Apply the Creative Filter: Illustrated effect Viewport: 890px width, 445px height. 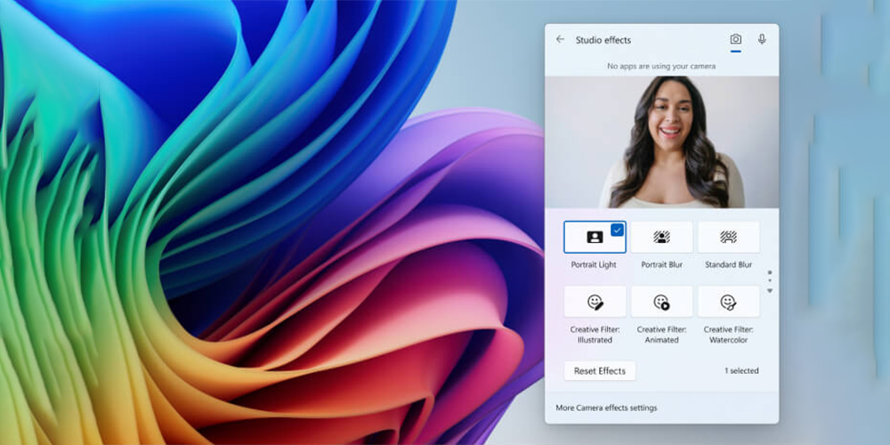[595, 302]
